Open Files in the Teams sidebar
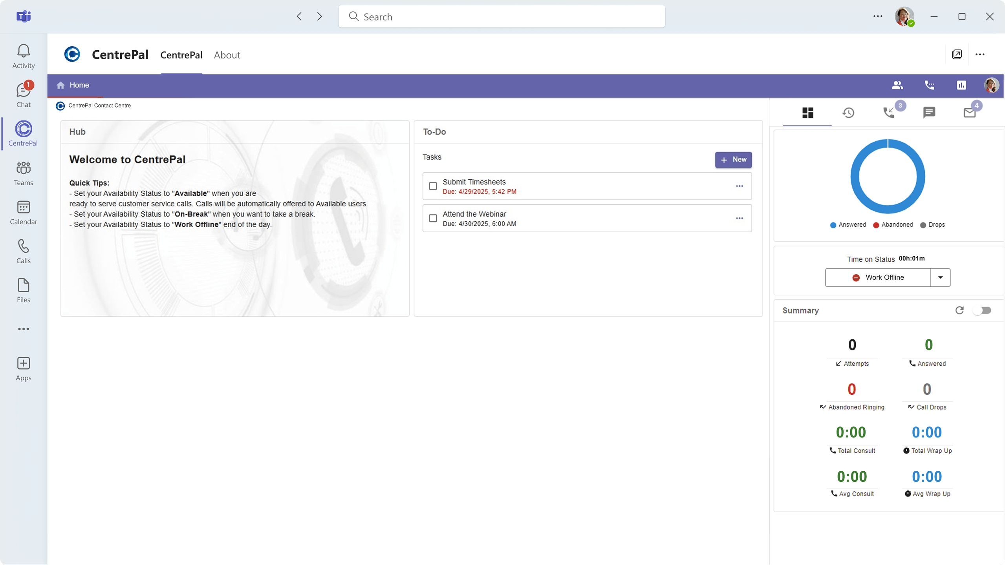Viewport: 1005px width, 565px height. click(24, 291)
